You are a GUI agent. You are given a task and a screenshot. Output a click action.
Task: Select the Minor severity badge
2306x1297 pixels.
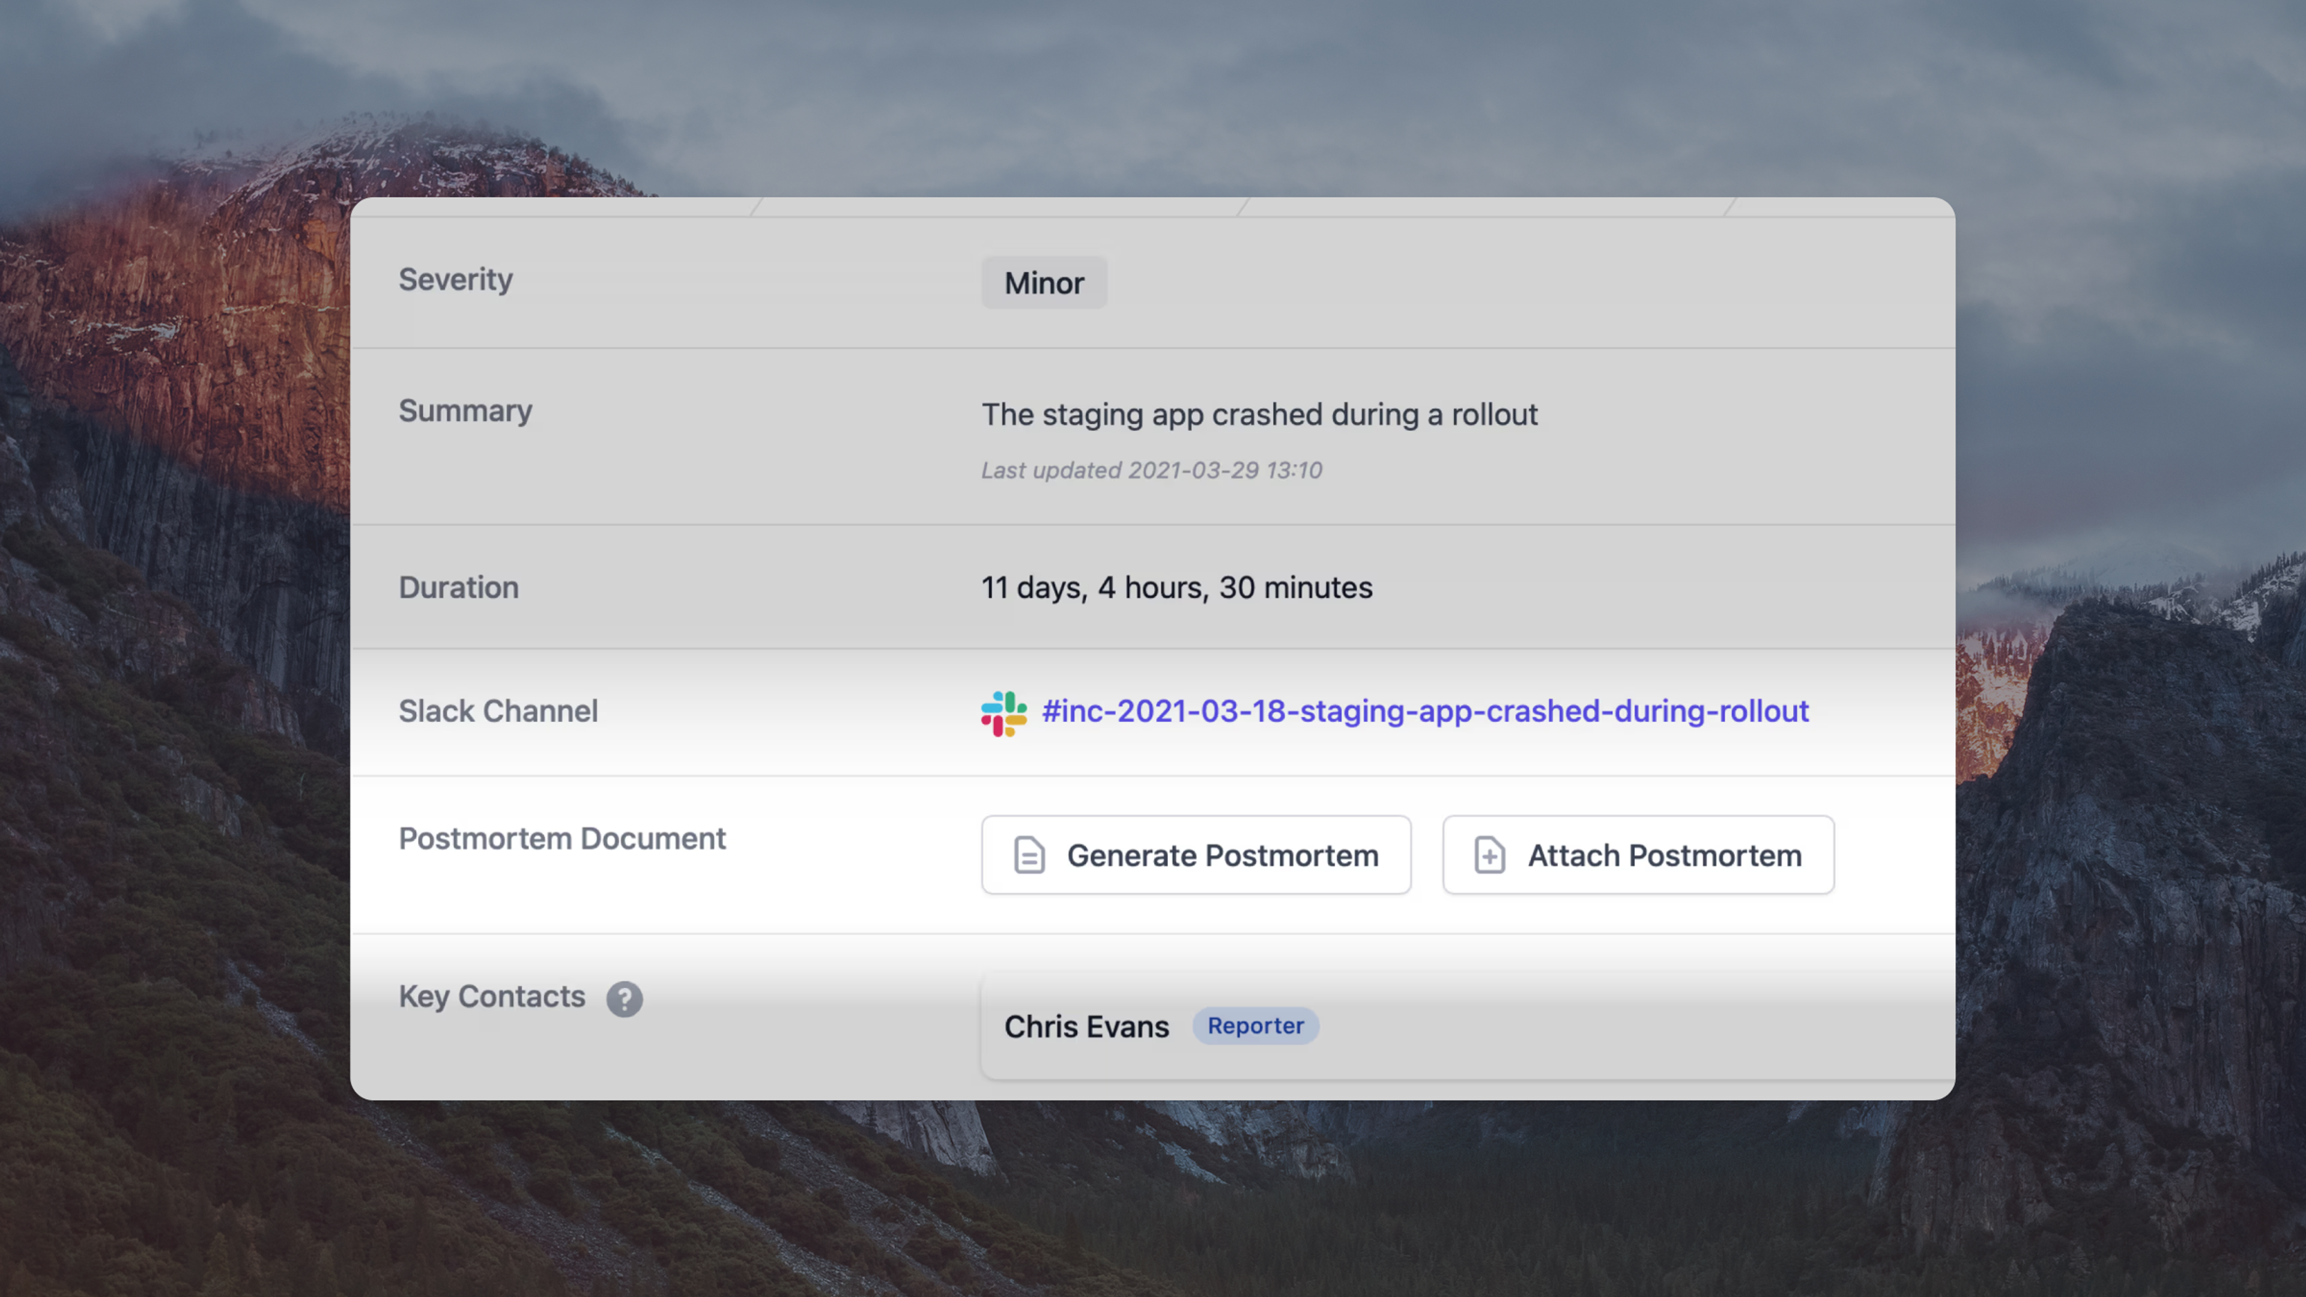1044,283
